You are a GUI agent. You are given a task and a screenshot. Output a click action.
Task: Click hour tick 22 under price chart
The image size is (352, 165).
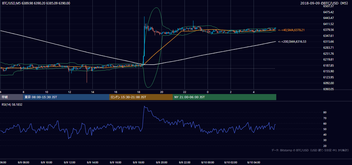coord(185,92)
